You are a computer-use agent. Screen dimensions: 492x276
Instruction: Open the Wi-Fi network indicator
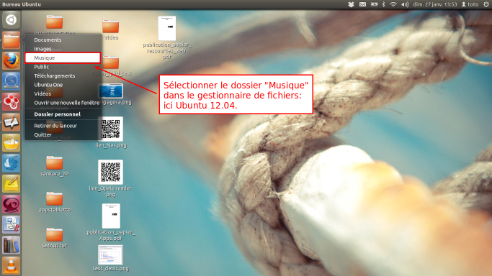[x=393, y=4]
